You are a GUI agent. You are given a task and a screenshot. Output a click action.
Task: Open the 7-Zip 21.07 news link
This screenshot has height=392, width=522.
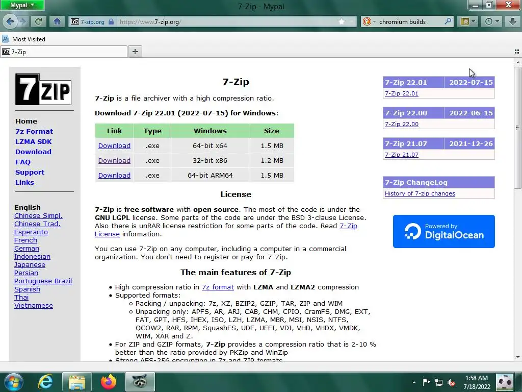click(x=402, y=155)
